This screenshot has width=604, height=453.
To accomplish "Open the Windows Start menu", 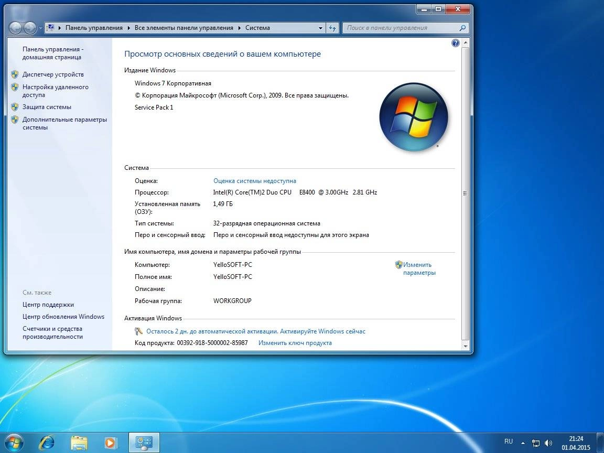I will 14,443.
